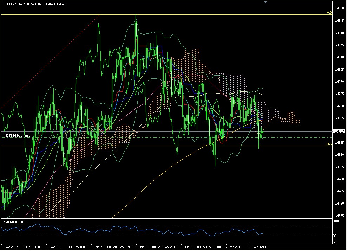Click the 15 Nov 20:00 time label
The width and height of the screenshot is (347, 251).
[x=101, y=247]
